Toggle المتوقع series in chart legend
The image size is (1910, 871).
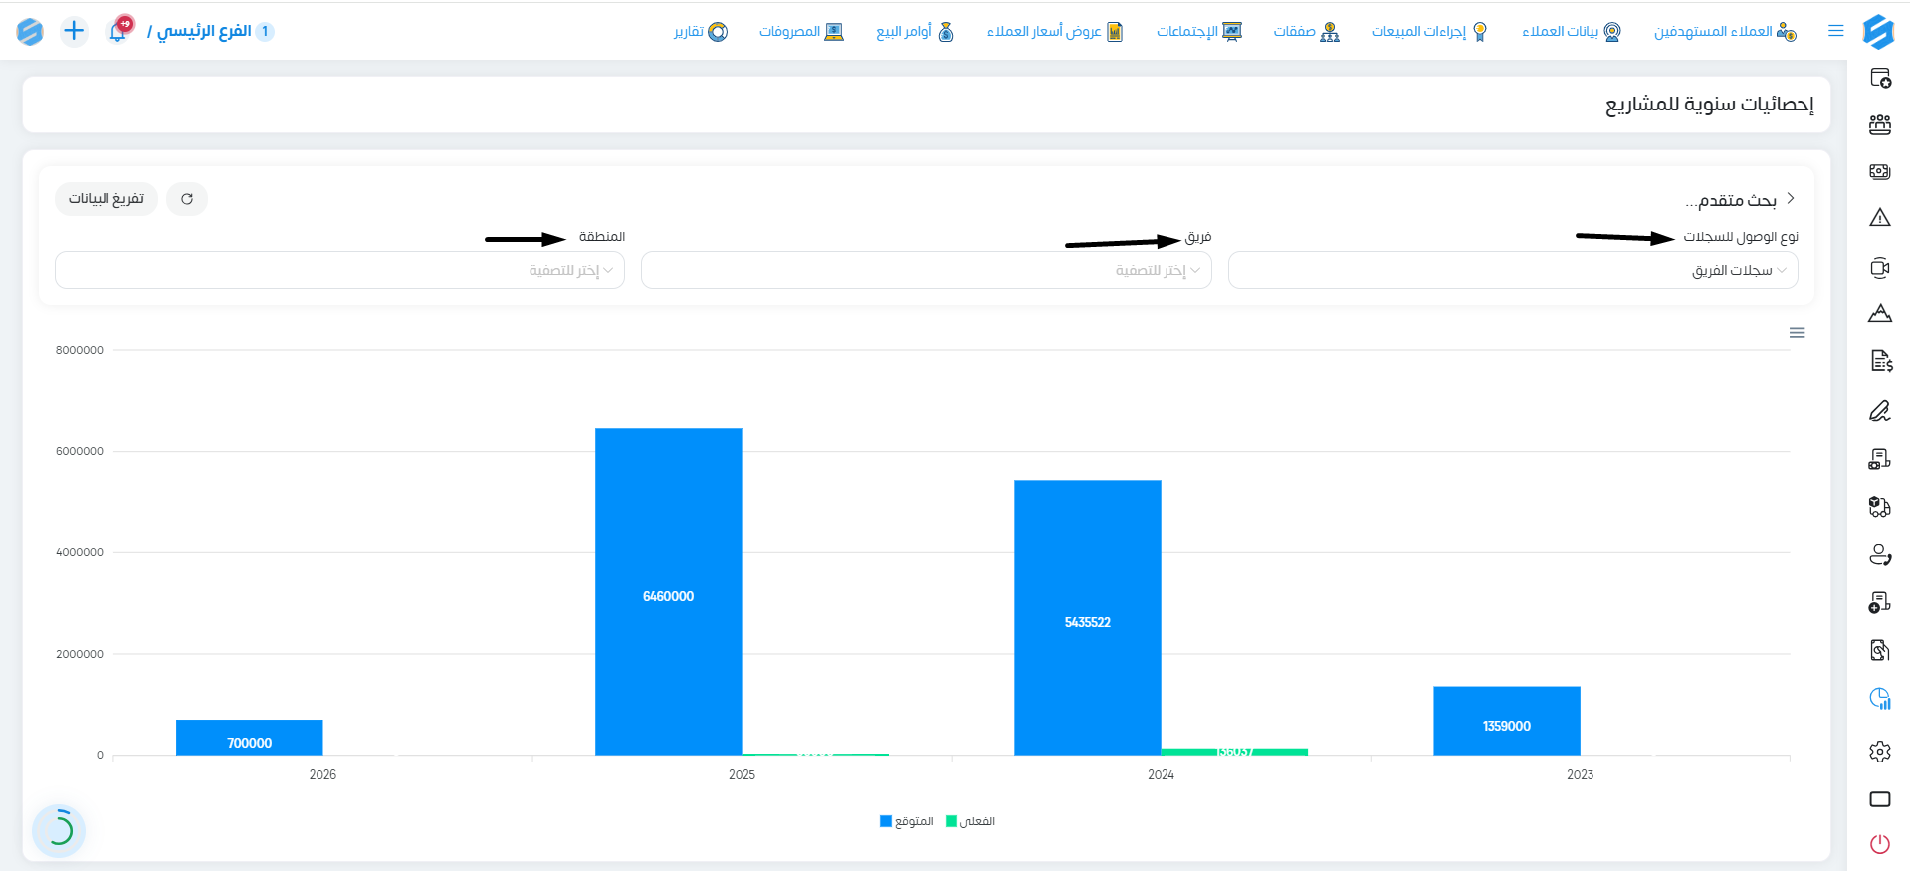click(906, 821)
